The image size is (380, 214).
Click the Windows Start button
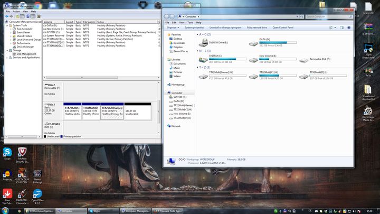tap(5, 210)
